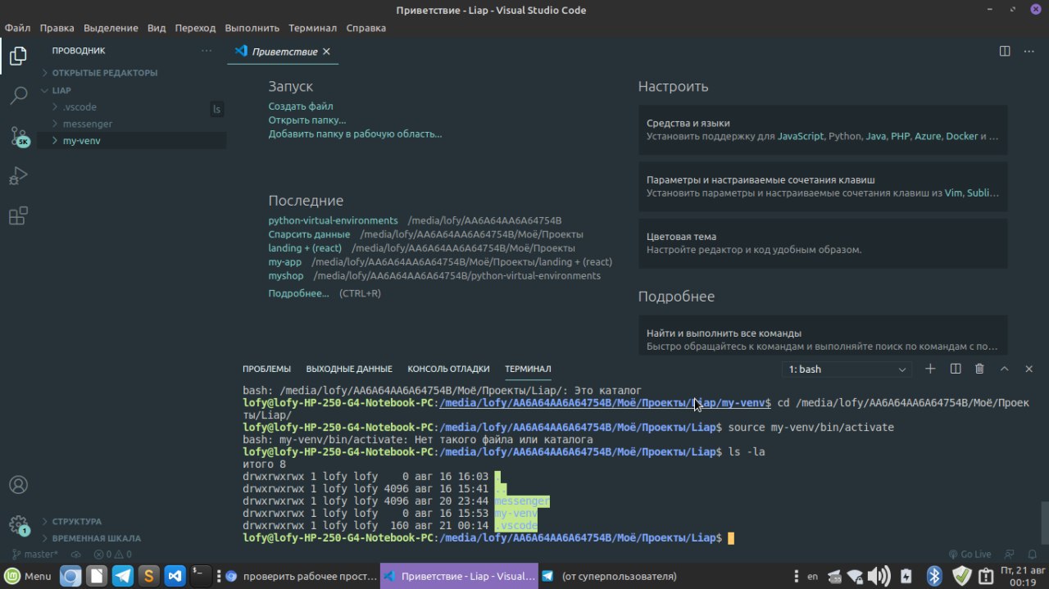Switch to Telegram window in taskbar
Viewport: 1049px width, 589px height.
pos(618,576)
